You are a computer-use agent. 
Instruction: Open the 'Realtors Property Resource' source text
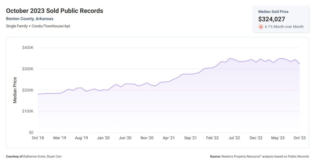point(241,156)
